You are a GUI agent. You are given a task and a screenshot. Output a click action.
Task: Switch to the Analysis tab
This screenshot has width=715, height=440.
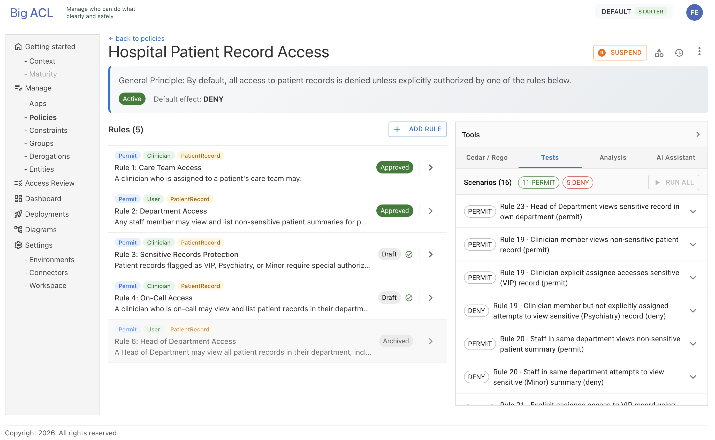tap(613, 157)
